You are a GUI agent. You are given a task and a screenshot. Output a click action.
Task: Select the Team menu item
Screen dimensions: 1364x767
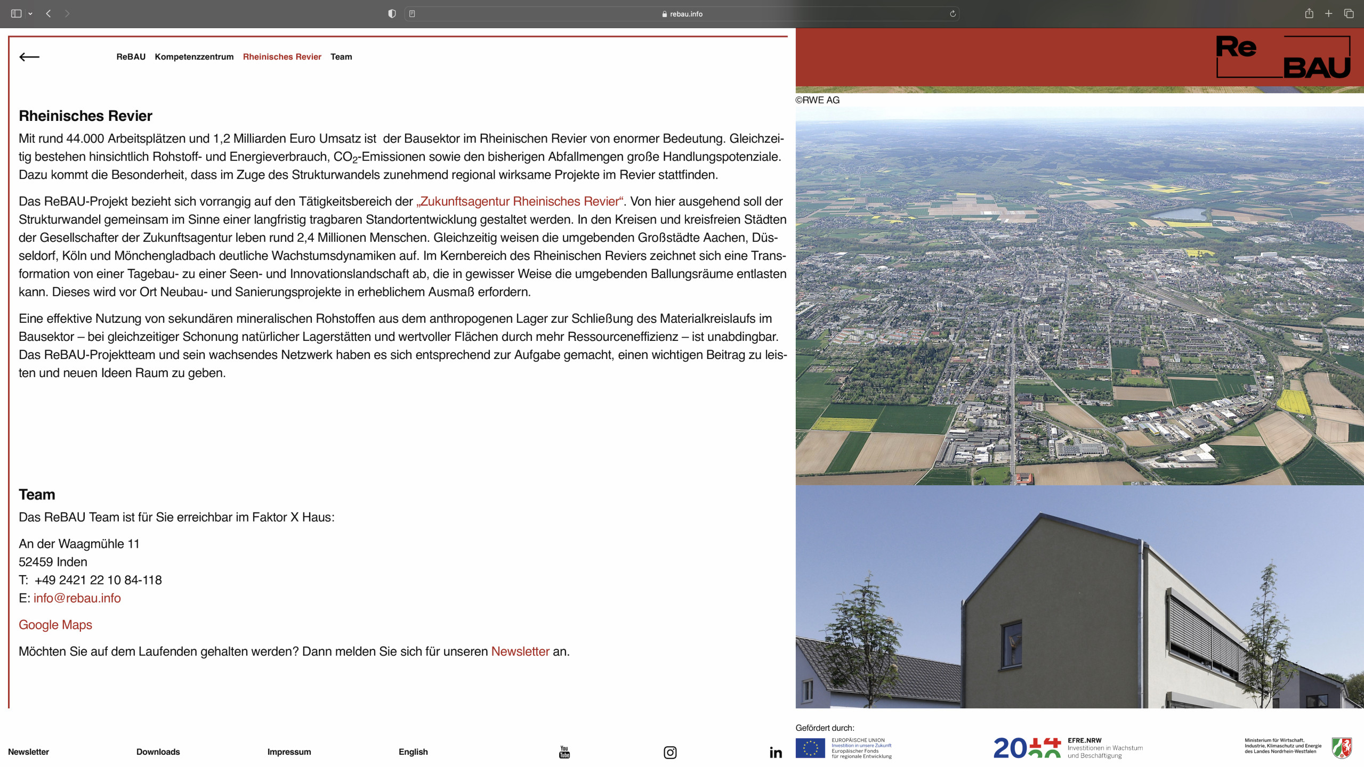tap(341, 57)
